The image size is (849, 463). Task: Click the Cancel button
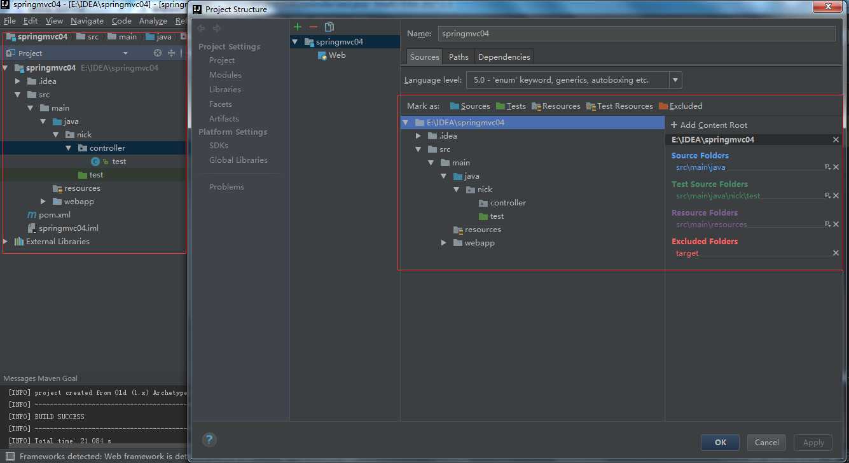(x=766, y=443)
